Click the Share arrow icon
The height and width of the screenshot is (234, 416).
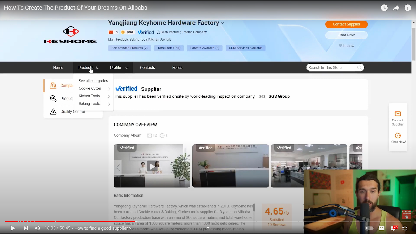pyautogui.click(x=396, y=8)
